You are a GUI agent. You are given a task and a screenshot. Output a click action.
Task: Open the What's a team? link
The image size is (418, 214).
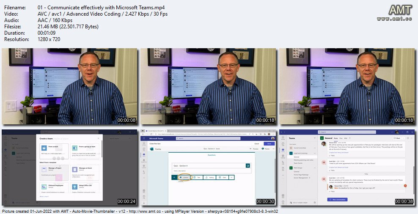point(44,196)
